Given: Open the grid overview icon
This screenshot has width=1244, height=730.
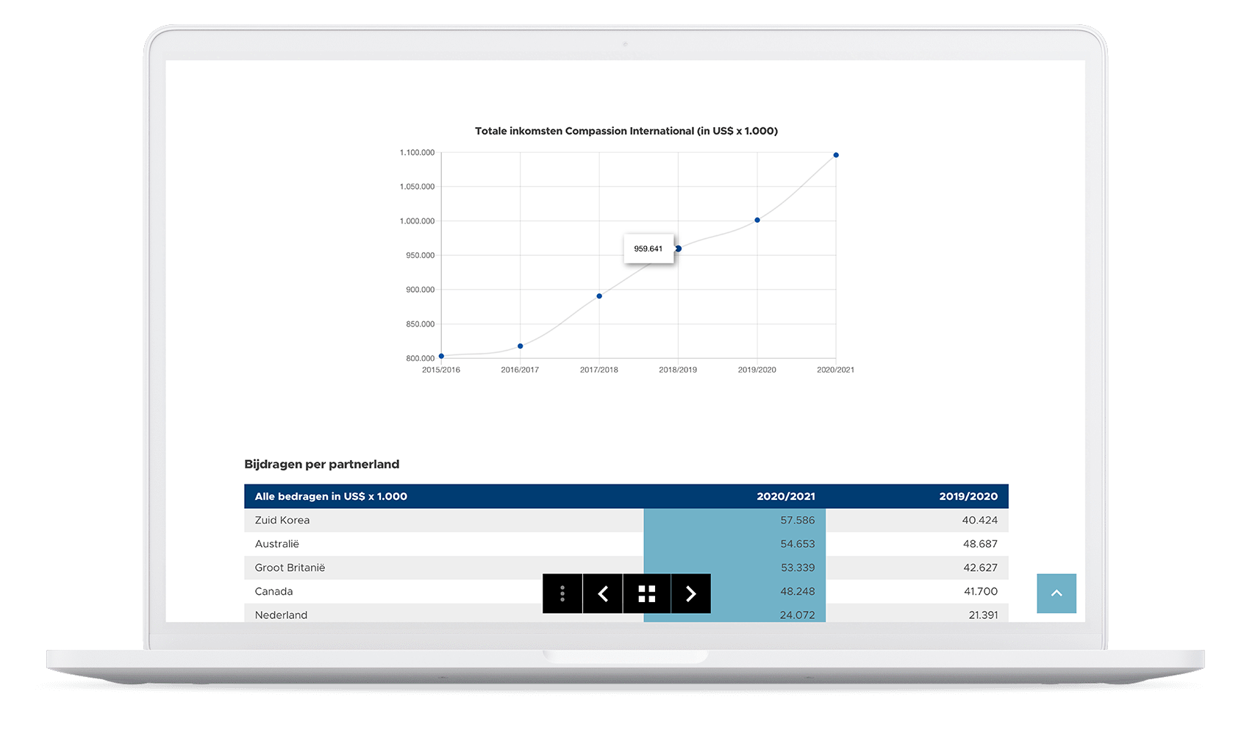Looking at the screenshot, I should click(646, 593).
